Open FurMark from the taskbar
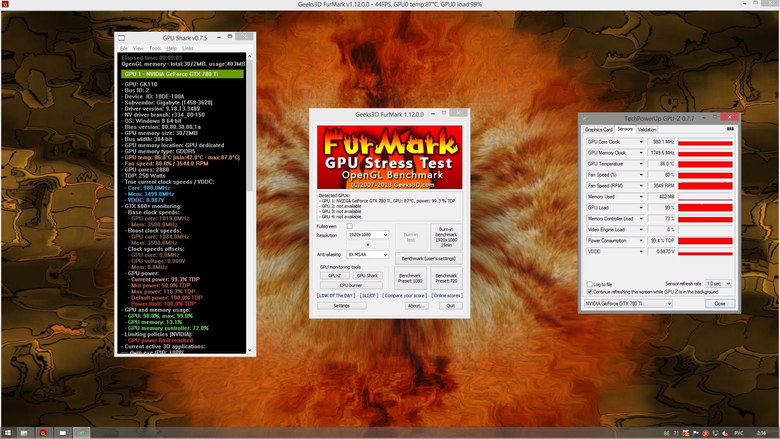The image size is (780, 439). click(43, 433)
